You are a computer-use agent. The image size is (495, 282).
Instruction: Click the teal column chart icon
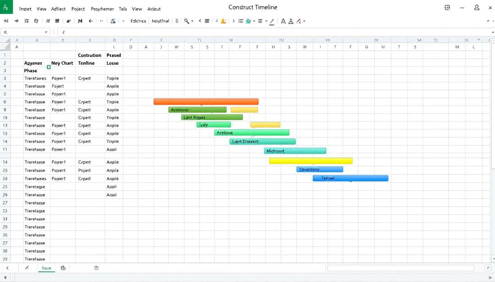[x=249, y=21]
